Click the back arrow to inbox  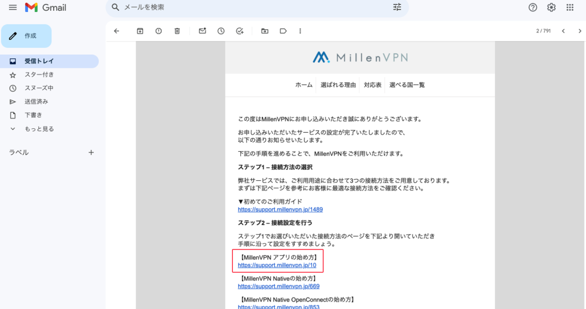(x=117, y=31)
